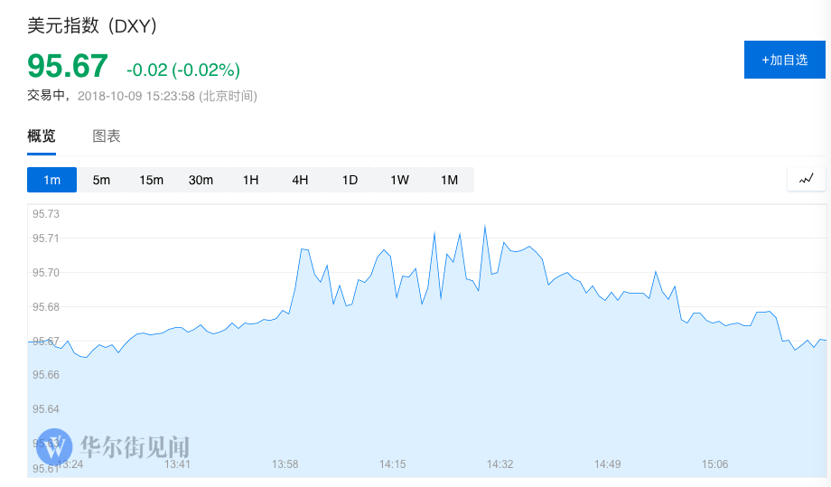The image size is (831, 487).
Task: Switch chart to 1H interval
Action: coord(250,180)
